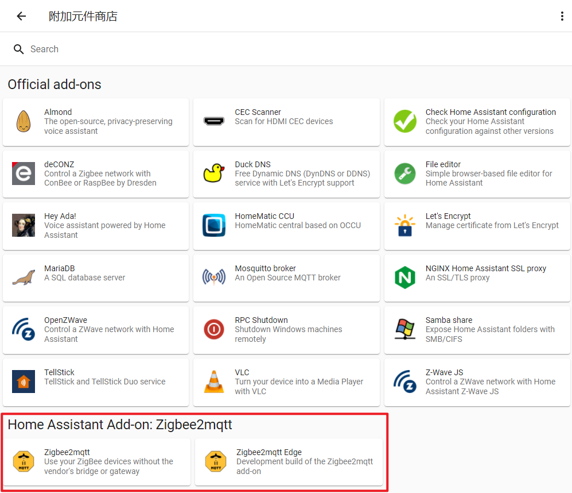Screen dimensions: 572x493
Task: Click the Let's Encrypt padlock icon
Action: [405, 226]
